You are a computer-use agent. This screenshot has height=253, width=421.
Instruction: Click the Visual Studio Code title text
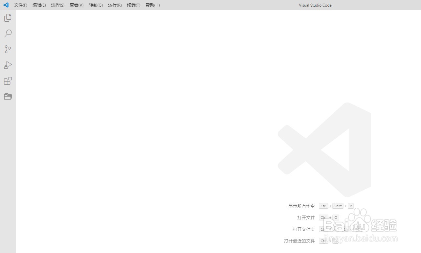point(315,5)
